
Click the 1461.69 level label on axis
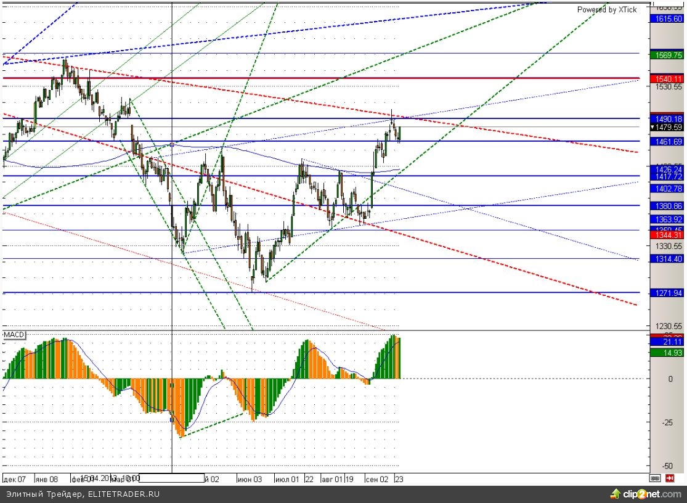click(x=667, y=142)
